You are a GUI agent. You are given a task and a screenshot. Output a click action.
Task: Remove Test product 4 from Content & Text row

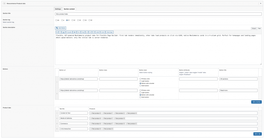coord(127,113)
